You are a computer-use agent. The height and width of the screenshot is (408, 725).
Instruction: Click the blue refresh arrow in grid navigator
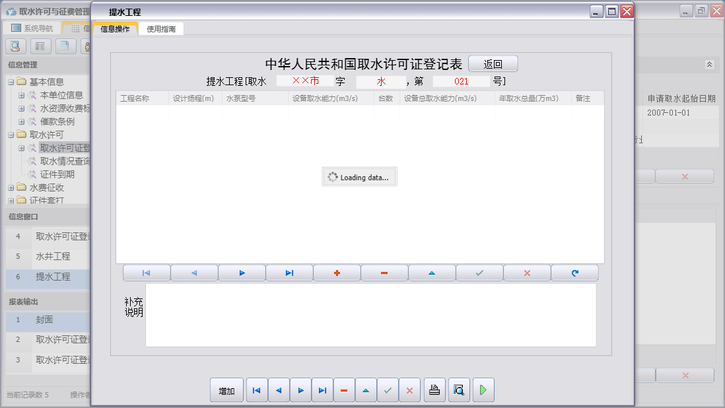[574, 273]
